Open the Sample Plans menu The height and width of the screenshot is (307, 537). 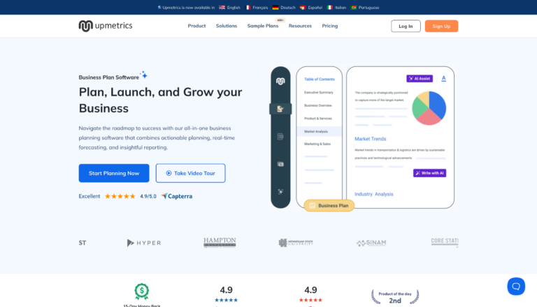click(263, 26)
